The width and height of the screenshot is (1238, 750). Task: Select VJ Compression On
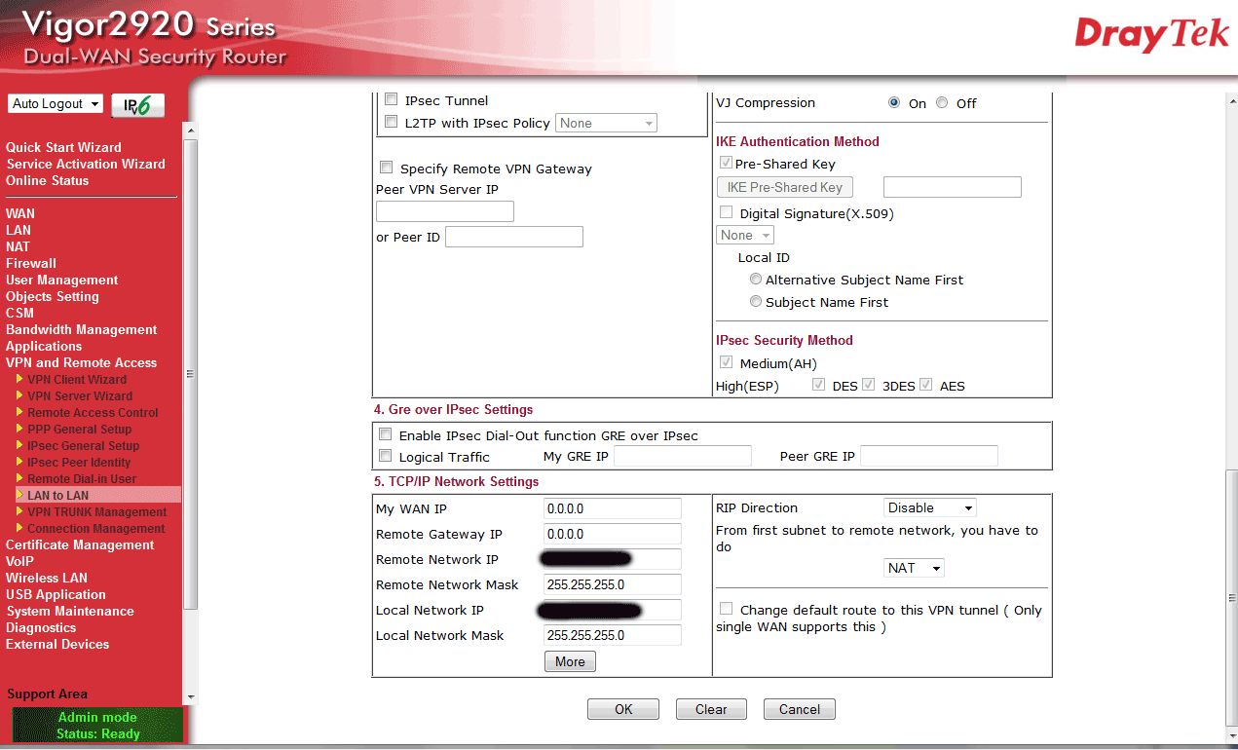[x=894, y=102]
